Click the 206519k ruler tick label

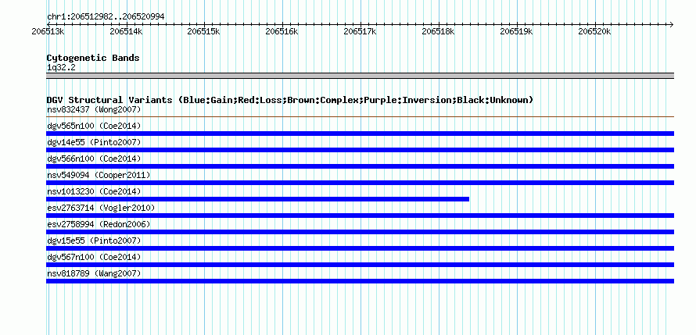516,32
